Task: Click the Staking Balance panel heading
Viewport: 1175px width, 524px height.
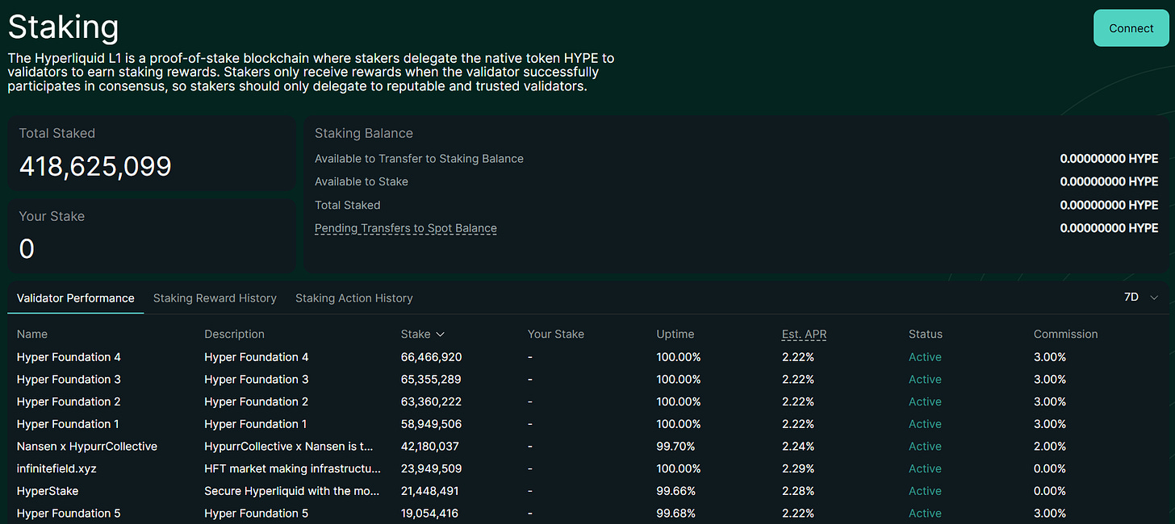Action: (364, 133)
